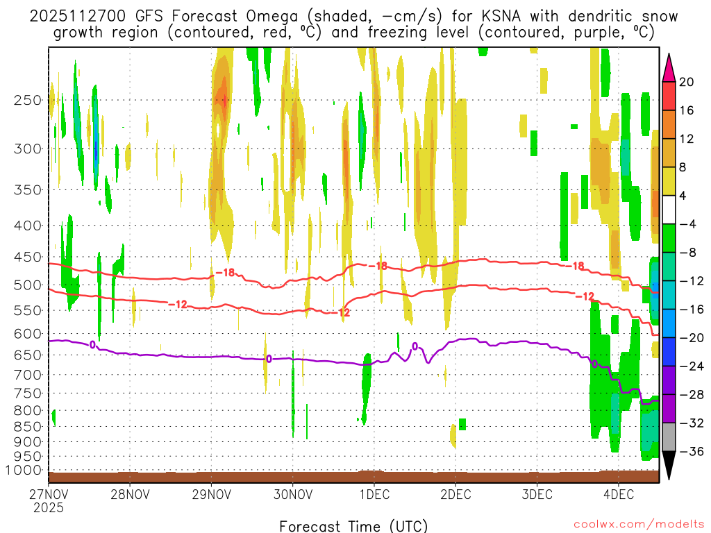Click the 400 pressure level label
The width and height of the screenshot is (711, 533).
(x=28, y=226)
